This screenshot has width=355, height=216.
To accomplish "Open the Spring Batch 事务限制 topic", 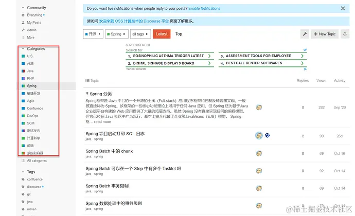I will pos(107,186).
